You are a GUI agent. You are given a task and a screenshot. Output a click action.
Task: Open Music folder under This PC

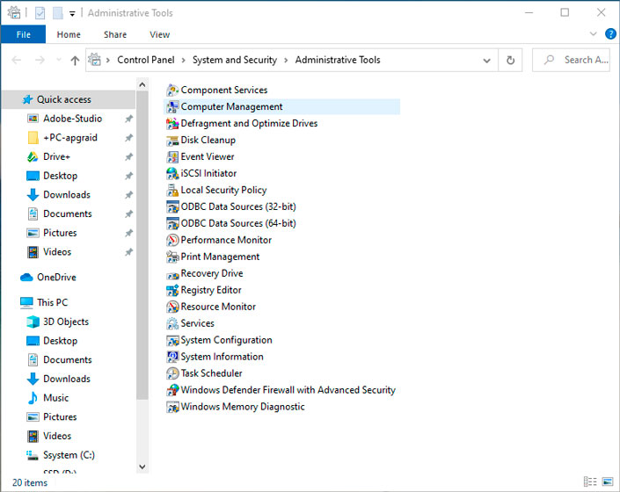coord(55,398)
